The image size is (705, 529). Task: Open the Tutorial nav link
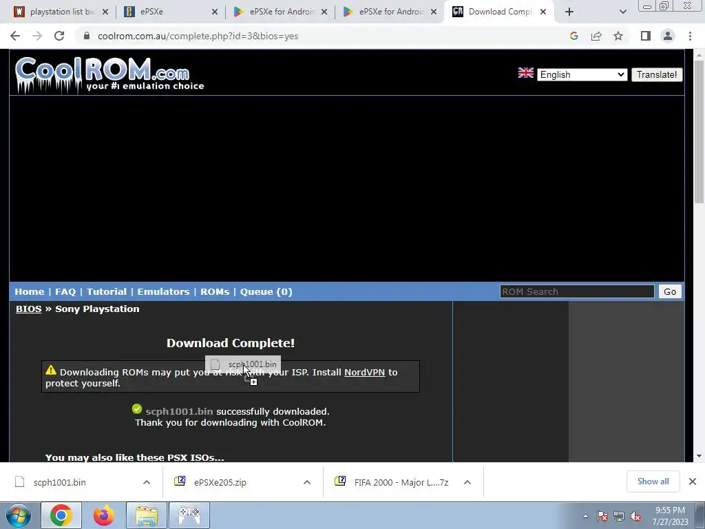(107, 291)
